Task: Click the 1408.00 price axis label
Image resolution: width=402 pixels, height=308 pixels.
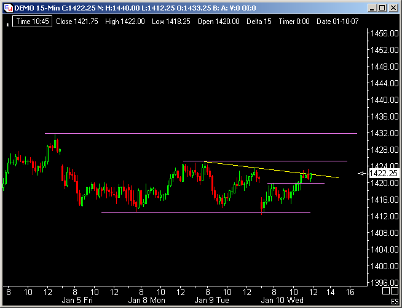Action: click(385, 233)
